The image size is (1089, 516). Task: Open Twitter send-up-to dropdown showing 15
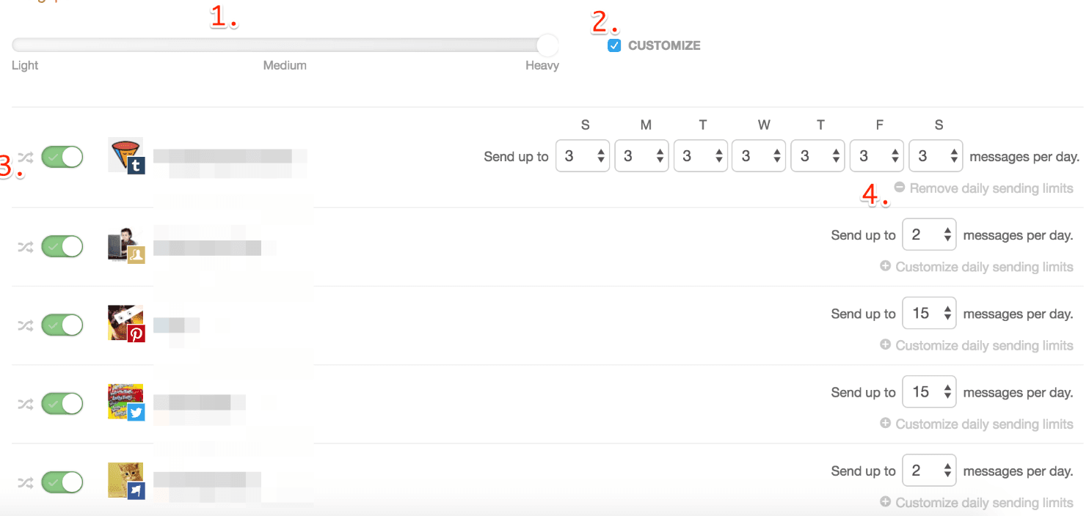pos(929,392)
